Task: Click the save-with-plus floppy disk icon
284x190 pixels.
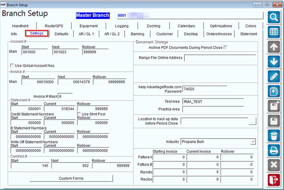Action: click(x=274, y=106)
